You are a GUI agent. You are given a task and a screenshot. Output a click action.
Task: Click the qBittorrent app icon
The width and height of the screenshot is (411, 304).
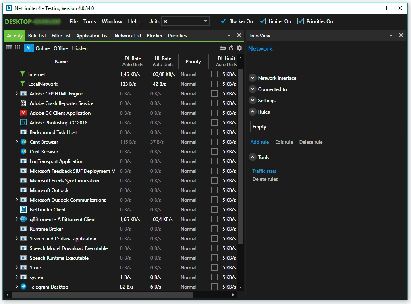click(x=23, y=219)
